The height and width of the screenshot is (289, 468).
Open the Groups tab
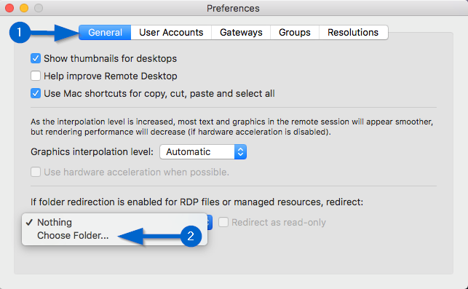coord(295,32)
